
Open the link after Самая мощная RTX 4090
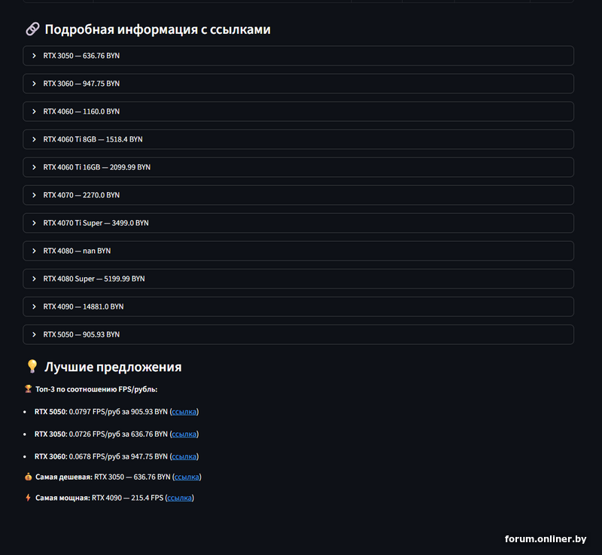click(180, 498)
